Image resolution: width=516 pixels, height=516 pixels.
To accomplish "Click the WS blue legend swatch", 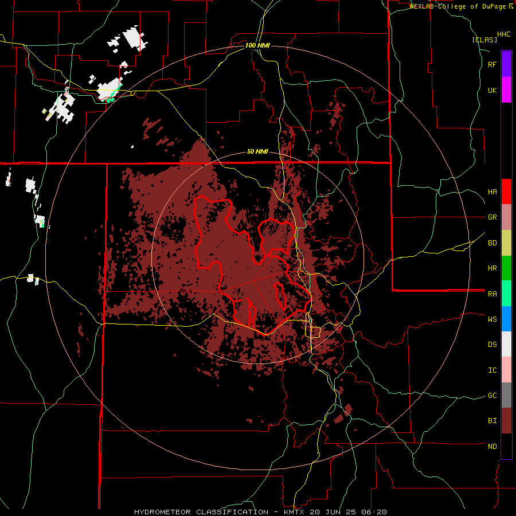I will 506,319.
